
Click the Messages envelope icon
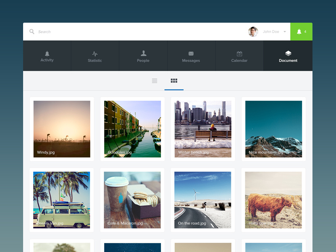[x=191, y=54]
